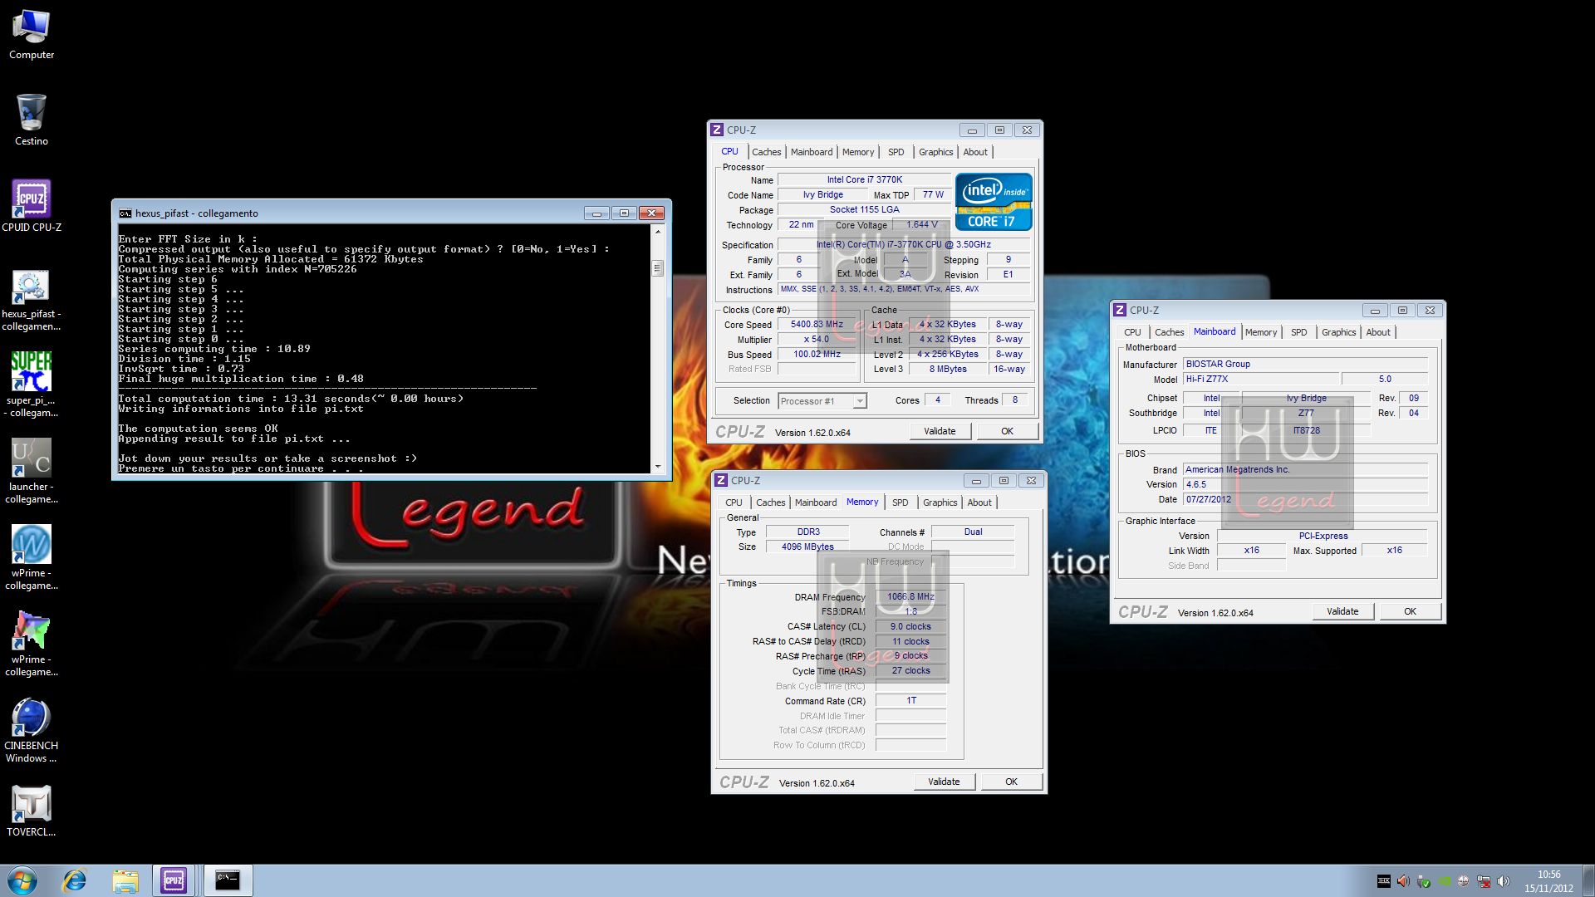This screenshot has width=1595, height=897.
Task: Click the processor Name field Intel Core i7 3770K
Action: pyautogui.click(x=864, y=179)
